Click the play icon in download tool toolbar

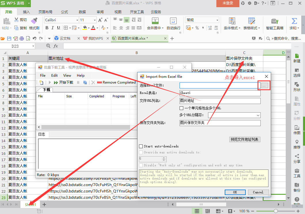coord(50,82)
